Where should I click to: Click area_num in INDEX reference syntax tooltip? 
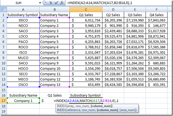(128, 110)
